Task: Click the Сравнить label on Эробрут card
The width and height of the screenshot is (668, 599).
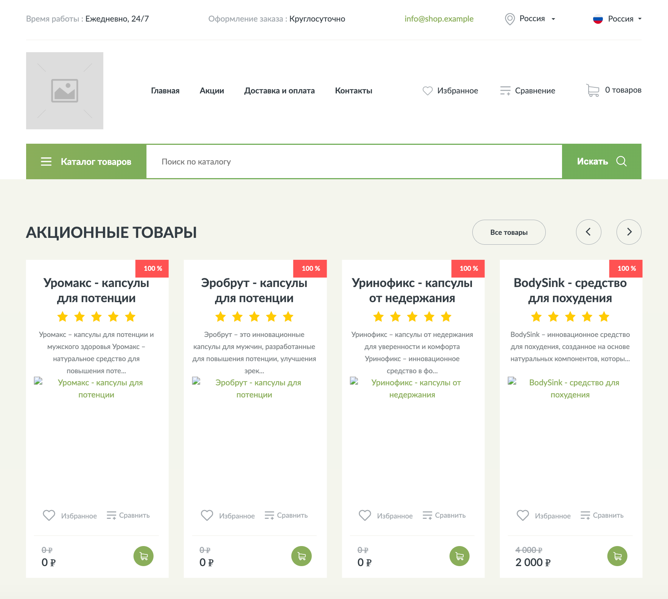Action: pyautogui.click(x=293, y=515)
